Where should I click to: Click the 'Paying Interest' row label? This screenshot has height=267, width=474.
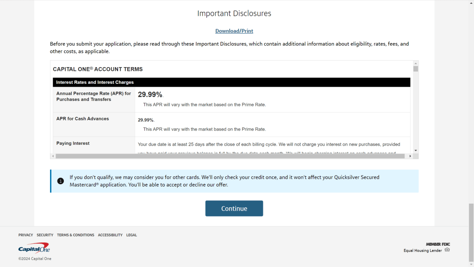coord(73,143)
